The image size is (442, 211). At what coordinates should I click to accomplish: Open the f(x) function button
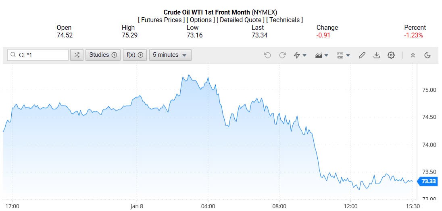135,55
